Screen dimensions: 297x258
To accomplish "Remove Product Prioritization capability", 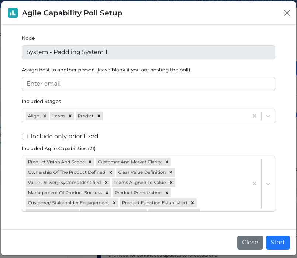I will tap(167, 193).
